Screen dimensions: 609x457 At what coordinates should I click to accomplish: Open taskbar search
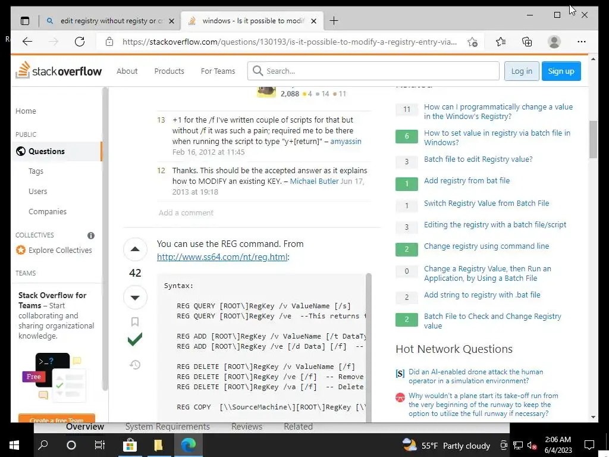coord(43,445)
